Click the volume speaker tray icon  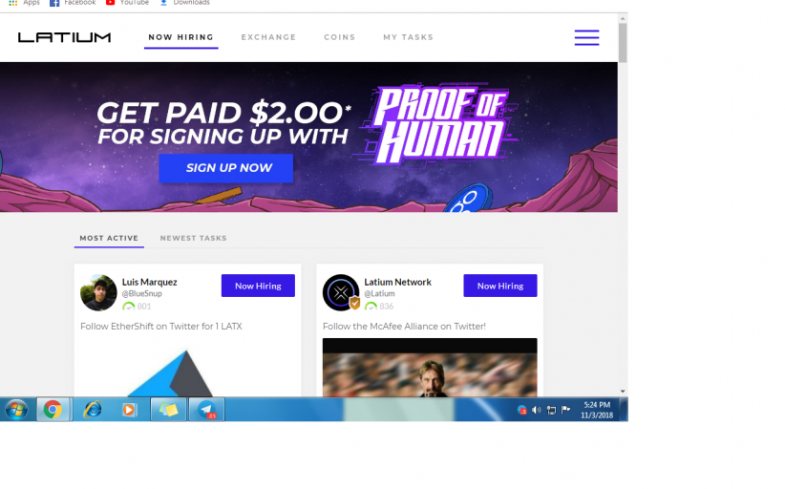tap(536, 410)
